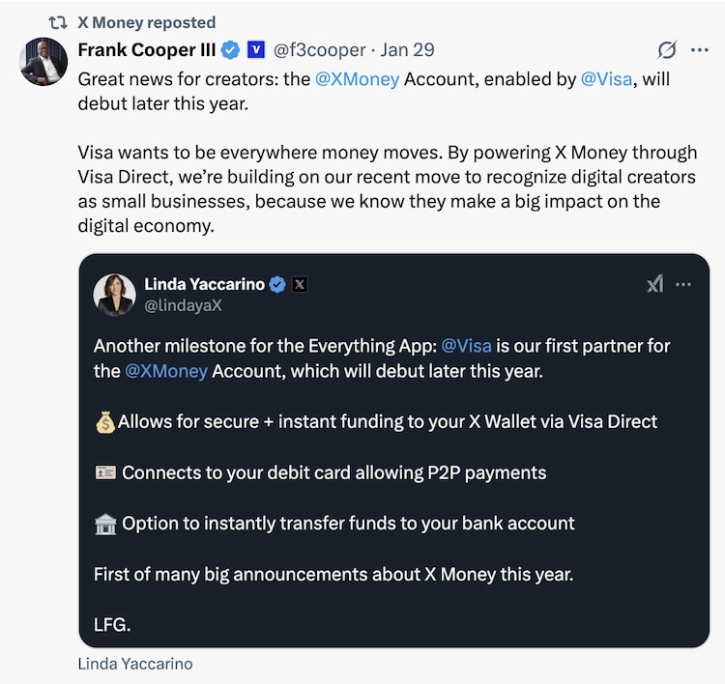
Task: Click Frank Cooper III's profile photo
Action: 43,62
